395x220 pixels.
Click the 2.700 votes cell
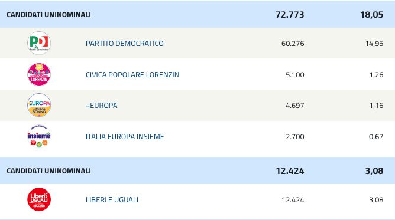click(294, 137)
